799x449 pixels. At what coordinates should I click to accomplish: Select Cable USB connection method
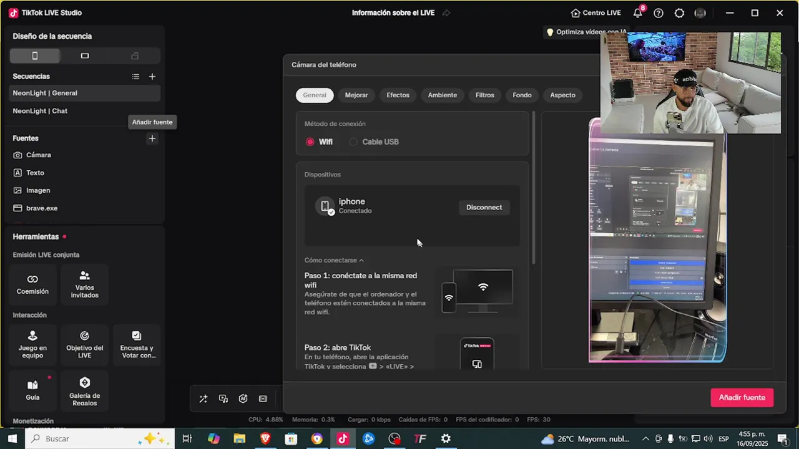tap(374, 142)
